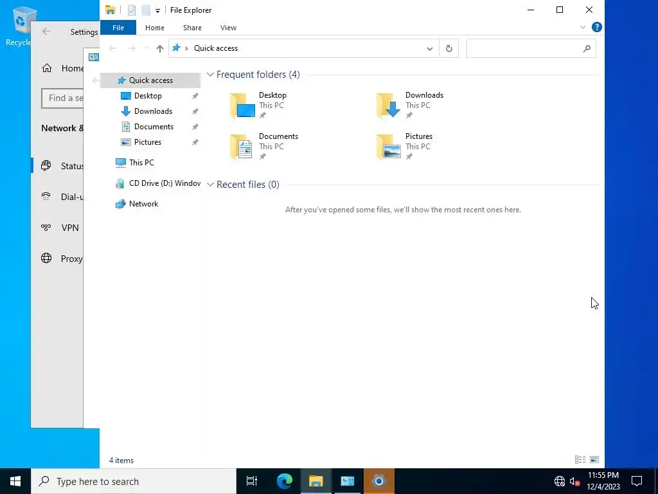Viewport: 658px width, 494px height.
Task: Open the Share ribbon tab
Action: [192, 28]
